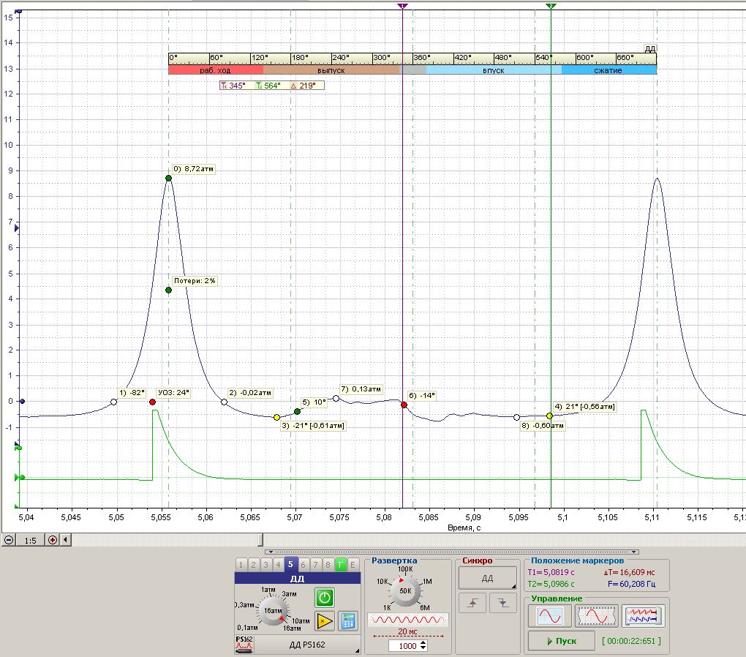Click the horizontal scrollbar thumb
The image size is (746, 657).
260,540
